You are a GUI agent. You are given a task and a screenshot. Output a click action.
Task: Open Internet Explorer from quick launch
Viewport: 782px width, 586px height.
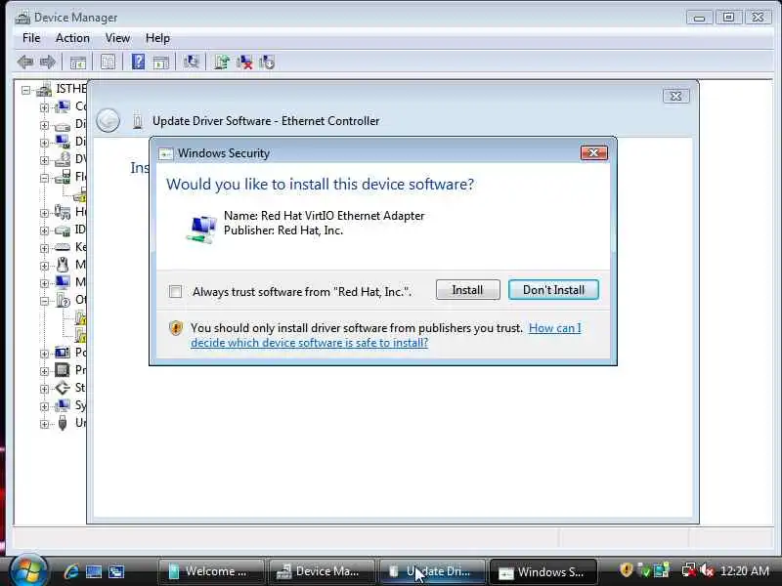coord(71,571)
